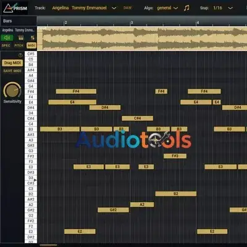Click bar 4 marker on the ruler
This screenshot has height=247, width=247.
click(x=198, y=23)
